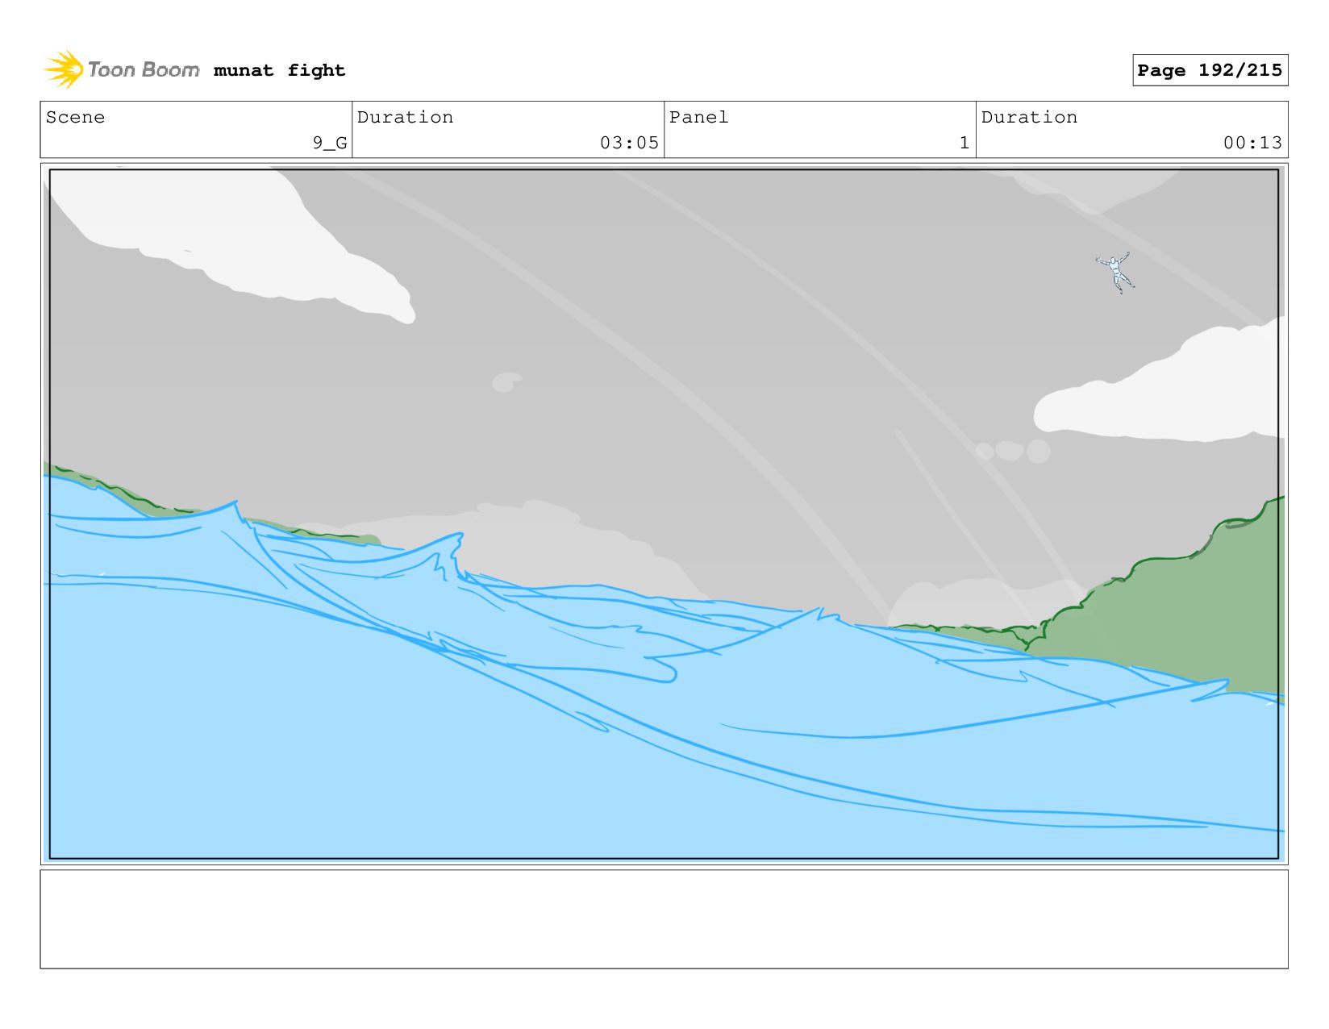Click the 'Page 192/215' indicator
1329x1029 pixels.
[1210, 70]
